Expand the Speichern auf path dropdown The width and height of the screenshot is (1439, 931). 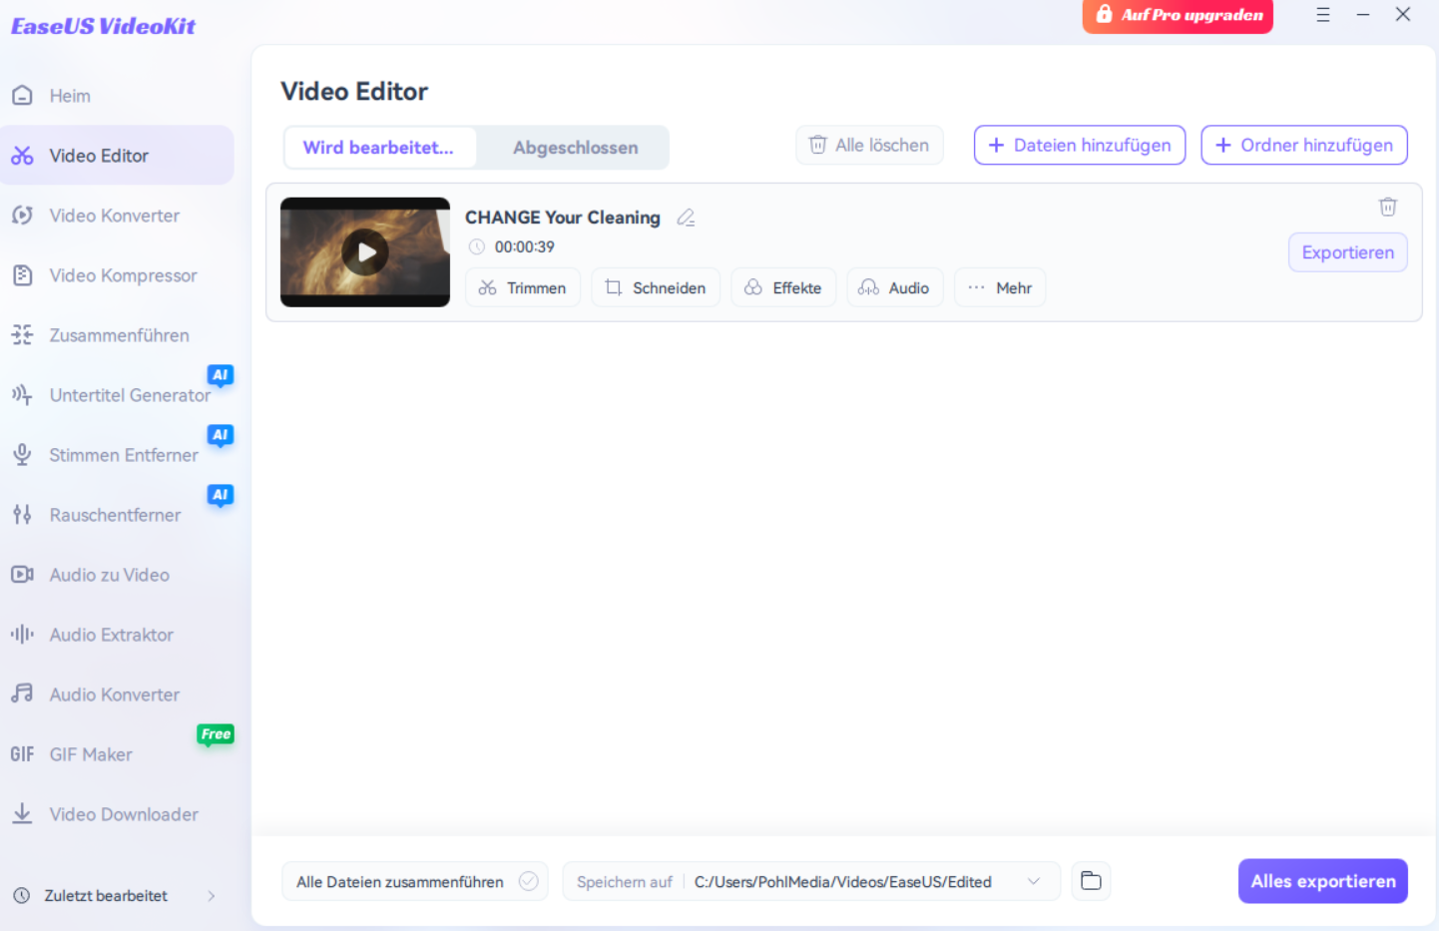pyautogui.click(x=1033, y=881)
